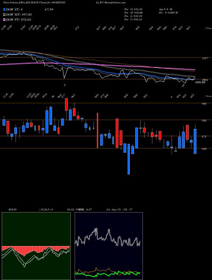The height and width of the screenshot is (280, 212).
Task: Click the green line in the ADX panel
Action: tap(107, 273)
